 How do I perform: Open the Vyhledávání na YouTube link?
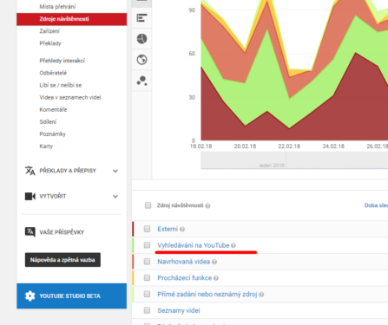pyautogui.click(x=194, y=245)
